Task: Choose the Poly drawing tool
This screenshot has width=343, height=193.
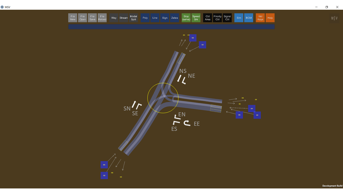Action: click(x=145, y=18)
